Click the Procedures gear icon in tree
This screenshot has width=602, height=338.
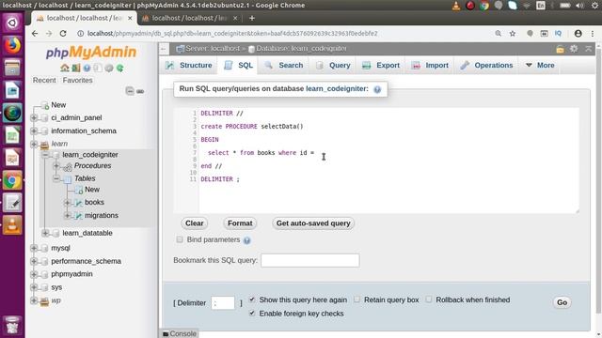coord(68,166)
